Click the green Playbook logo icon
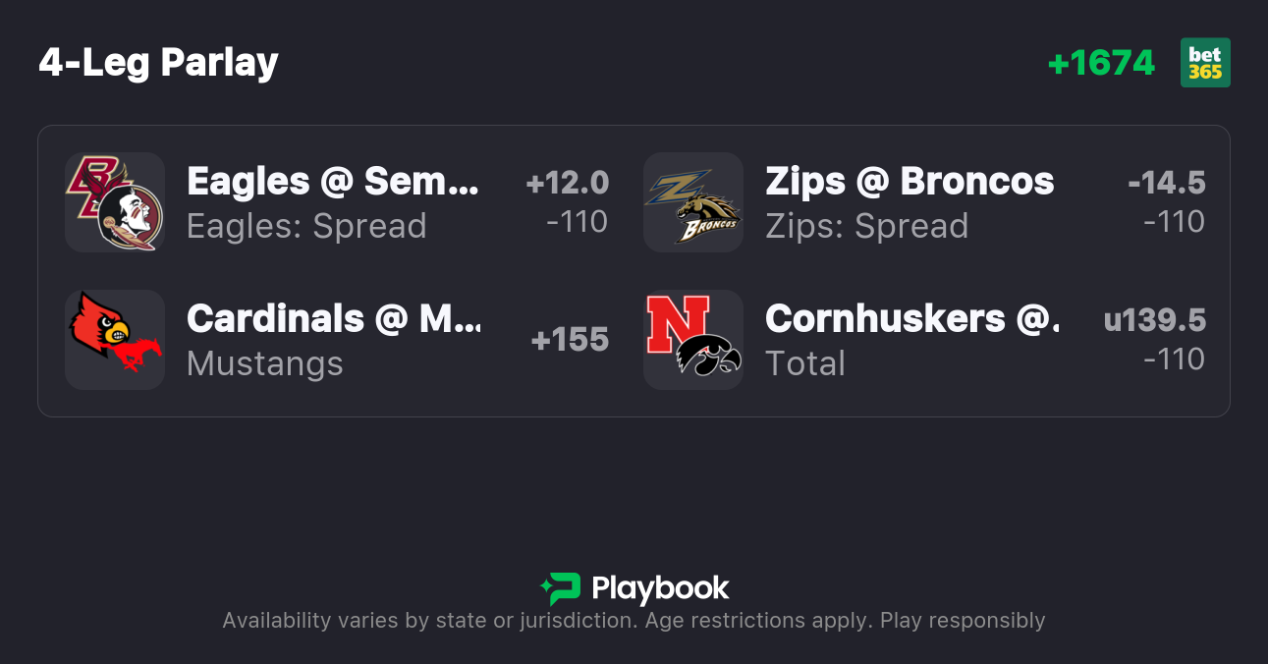This screenshot has width=1268, height=664. [561, 588]
